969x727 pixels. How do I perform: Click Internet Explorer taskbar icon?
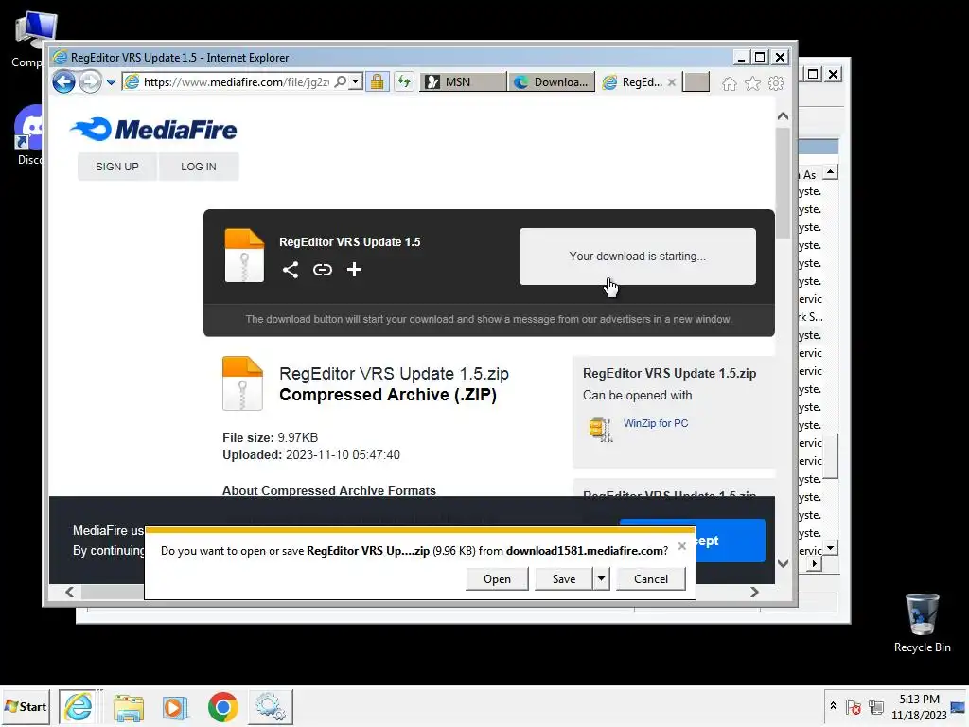[x=79, y=706]
